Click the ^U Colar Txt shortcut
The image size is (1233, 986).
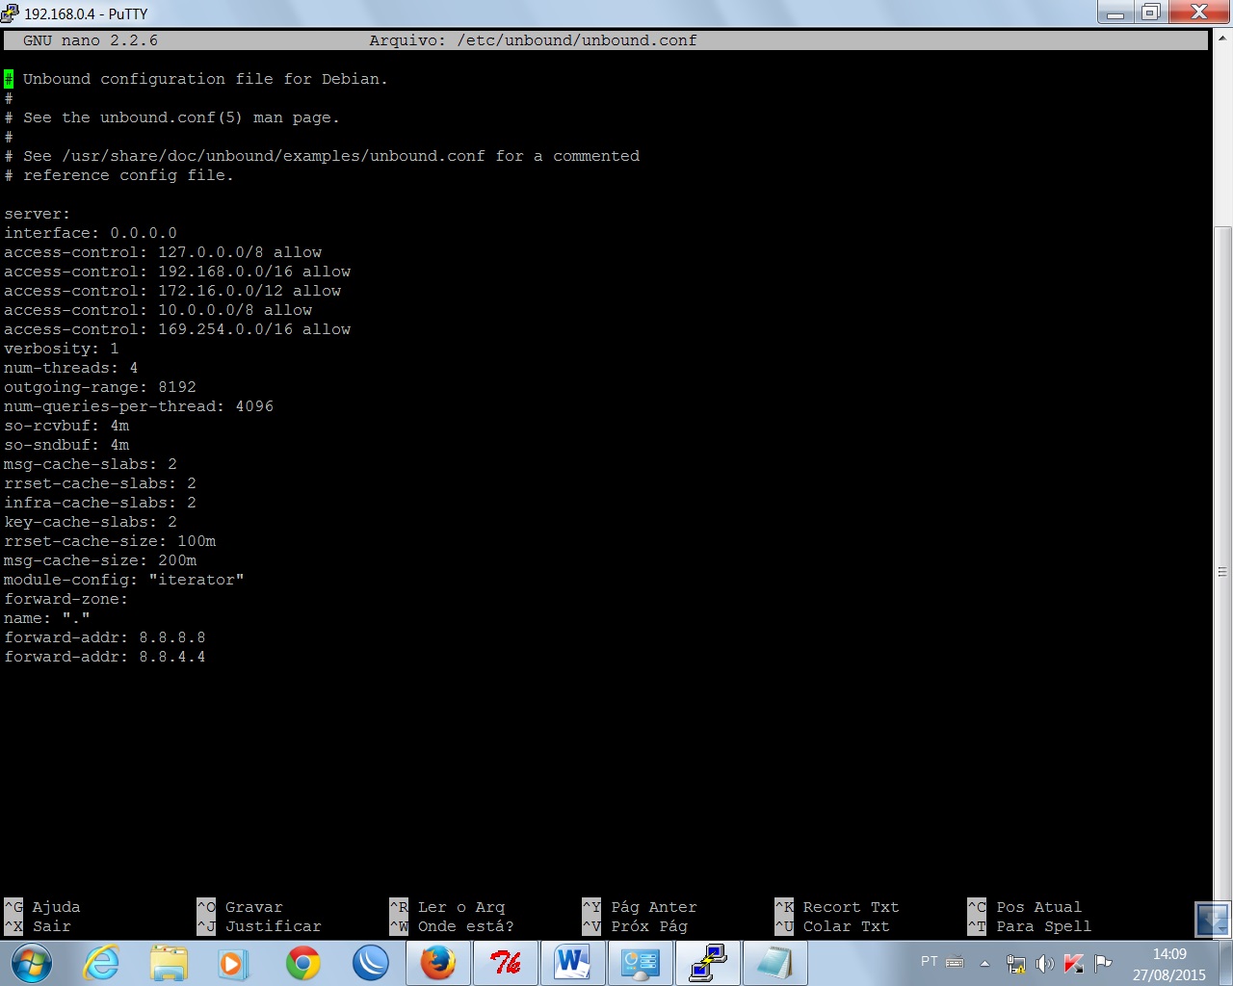tap(832, 926)
